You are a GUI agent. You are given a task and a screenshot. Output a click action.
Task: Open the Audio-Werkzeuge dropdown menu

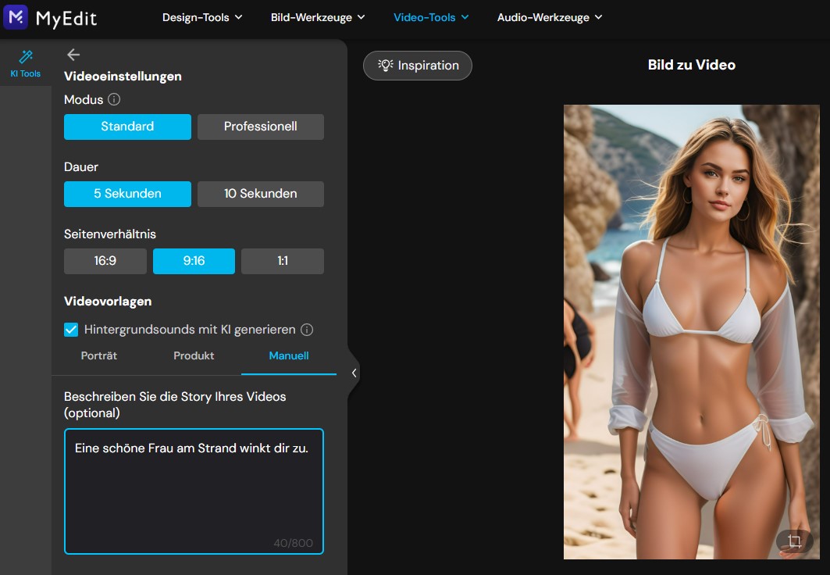pyautogui.click(x=550, y=17)
